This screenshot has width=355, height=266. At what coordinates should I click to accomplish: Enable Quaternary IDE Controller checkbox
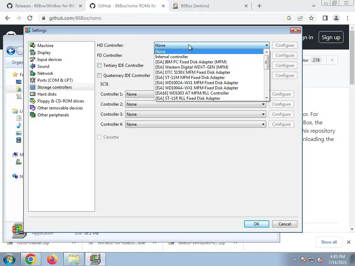pos(99,75)
